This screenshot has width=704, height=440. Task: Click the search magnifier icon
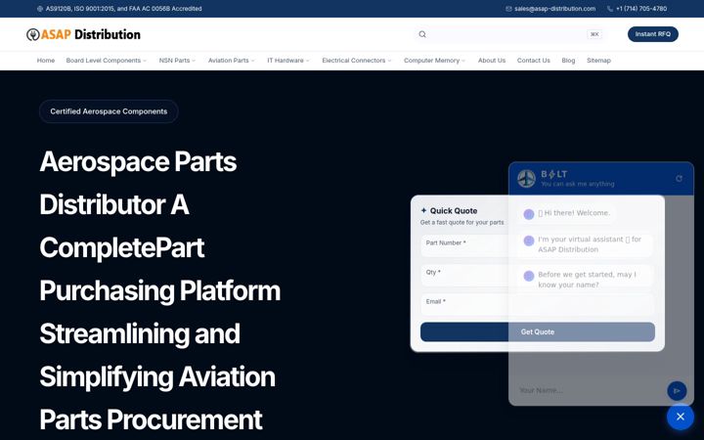(422, 34)
